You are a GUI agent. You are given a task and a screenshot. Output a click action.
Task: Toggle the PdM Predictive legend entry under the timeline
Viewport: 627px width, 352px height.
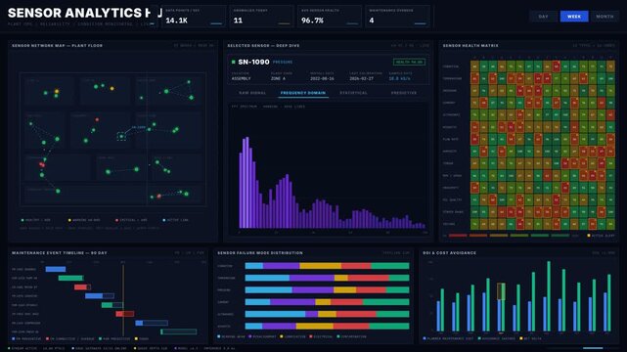[x=114, y=339]
